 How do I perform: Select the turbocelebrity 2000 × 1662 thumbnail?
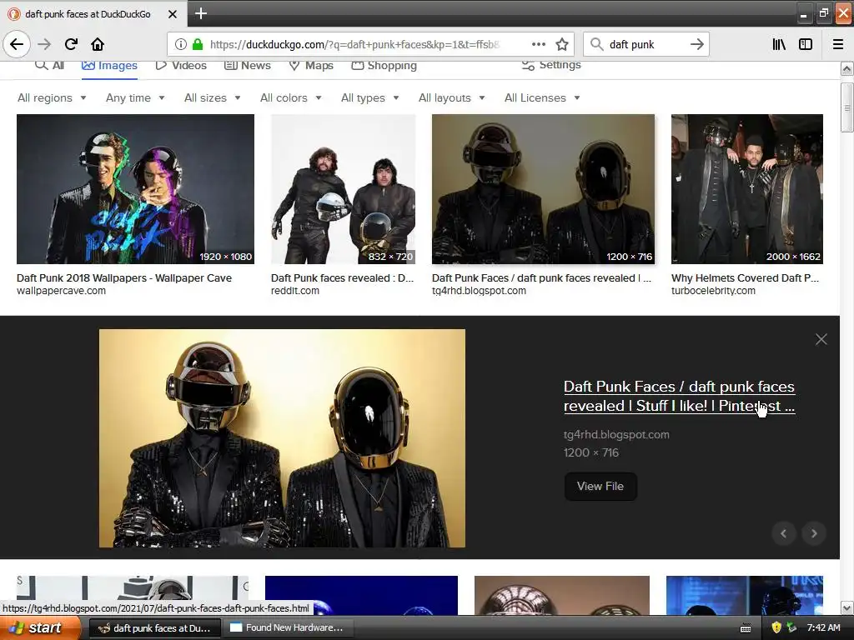coord(746,189)
